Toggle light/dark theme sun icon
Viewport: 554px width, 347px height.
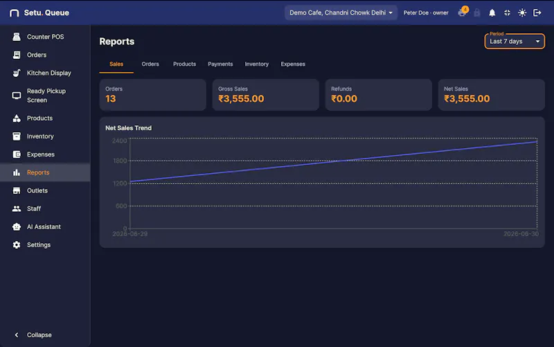(x=522, y=12)
